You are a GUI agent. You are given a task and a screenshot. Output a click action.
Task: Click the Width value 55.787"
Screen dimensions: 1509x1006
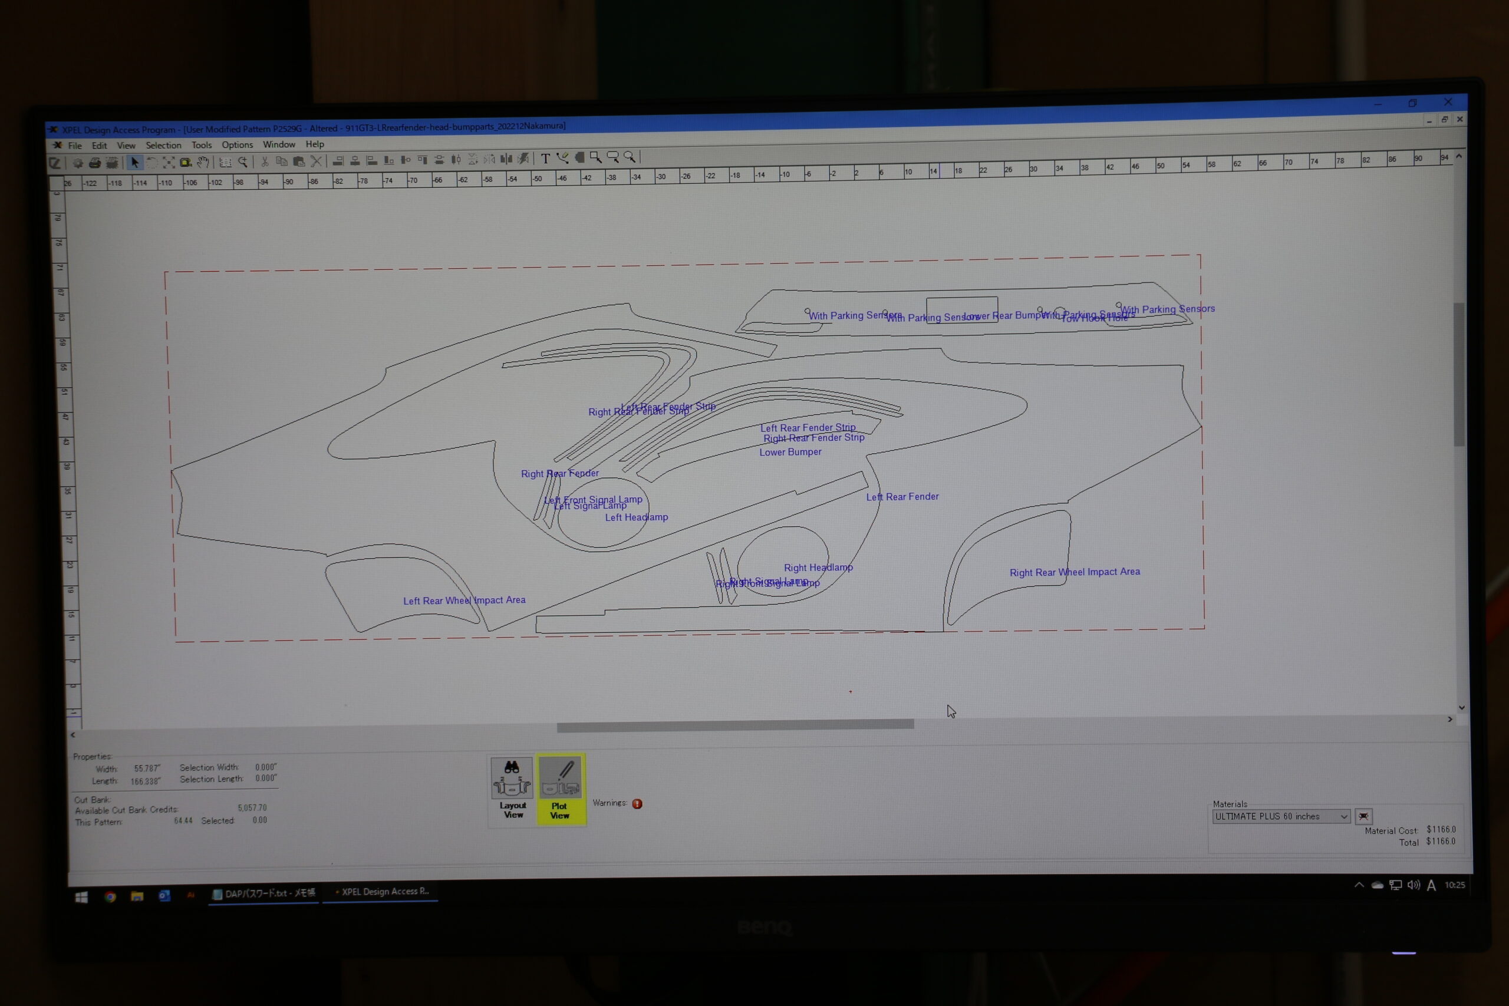(147, 768)
